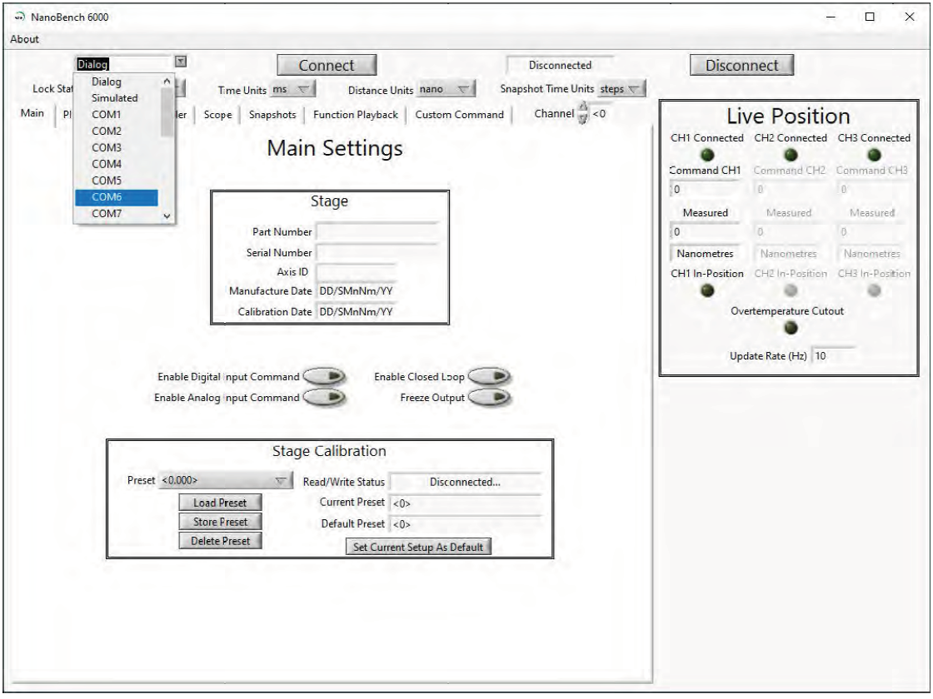Viewport: 933px width, 699px height.
Task: Click the CH1 In-Position indicator LED
Action: [x=707, y=290]
